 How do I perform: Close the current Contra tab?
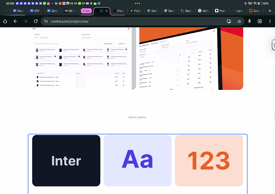click(107, 11)
